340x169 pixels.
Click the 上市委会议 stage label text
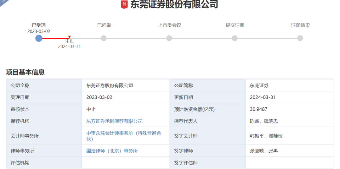pyautogui.click(x=169, y=25)
